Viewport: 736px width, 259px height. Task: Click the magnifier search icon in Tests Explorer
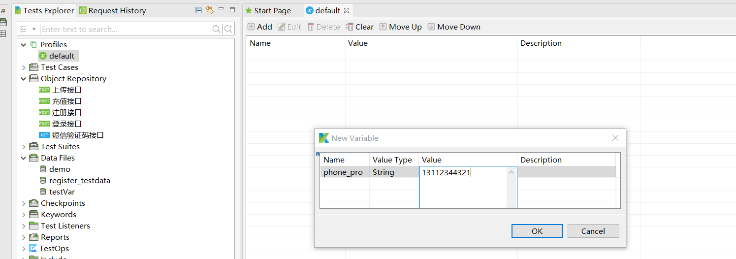[x=217, y=30]
